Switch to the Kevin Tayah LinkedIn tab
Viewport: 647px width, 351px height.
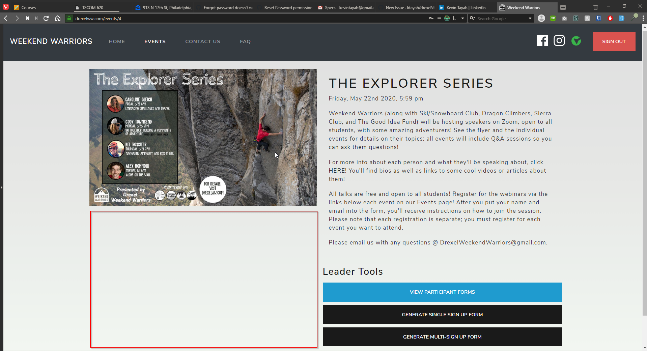pyautogui.click(x=467, y=7)
